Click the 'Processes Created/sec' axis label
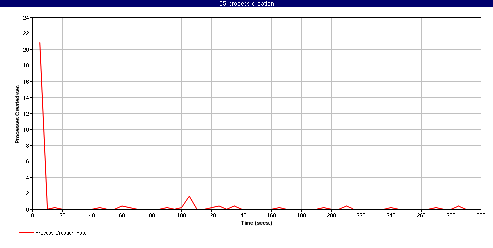Image resolution: width=493 pixels, height=248 pixels. click(18, 114)
